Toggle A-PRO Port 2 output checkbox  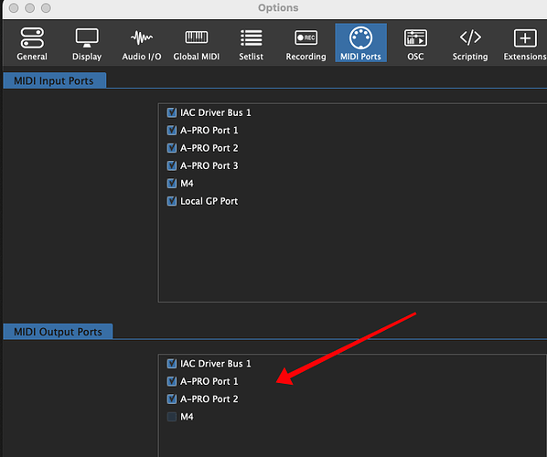[172, 399]
